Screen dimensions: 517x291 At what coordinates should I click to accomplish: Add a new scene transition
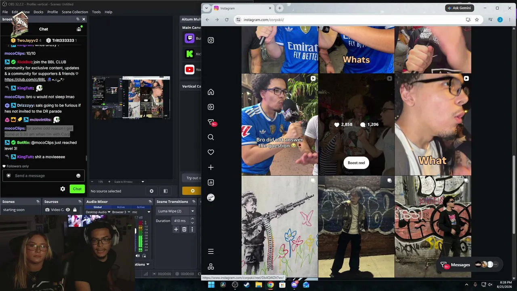click(176, 229)
